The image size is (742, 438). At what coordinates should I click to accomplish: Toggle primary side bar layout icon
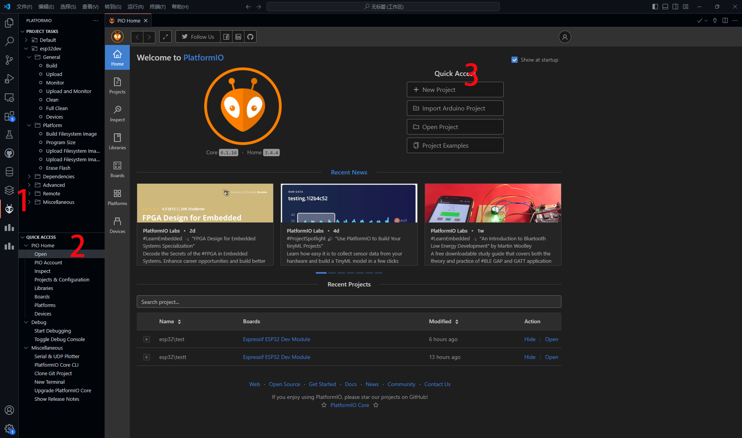click(655, 7)
